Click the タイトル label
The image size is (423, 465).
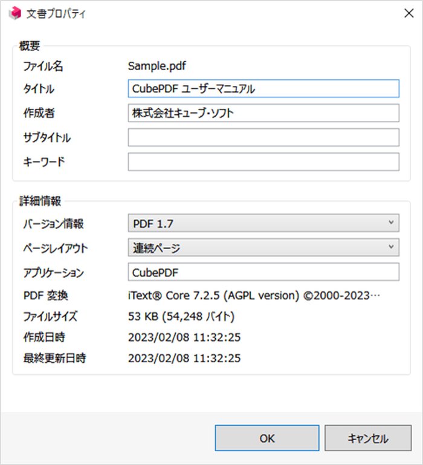(39, 89)
